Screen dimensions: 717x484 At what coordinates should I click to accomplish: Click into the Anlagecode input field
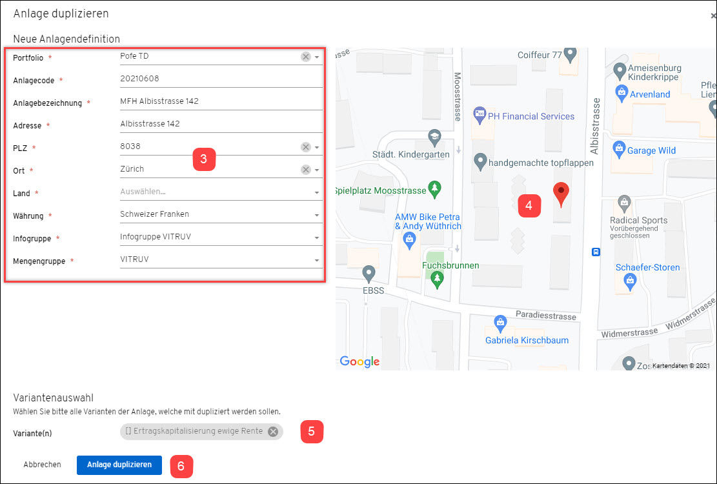point(221,79)
